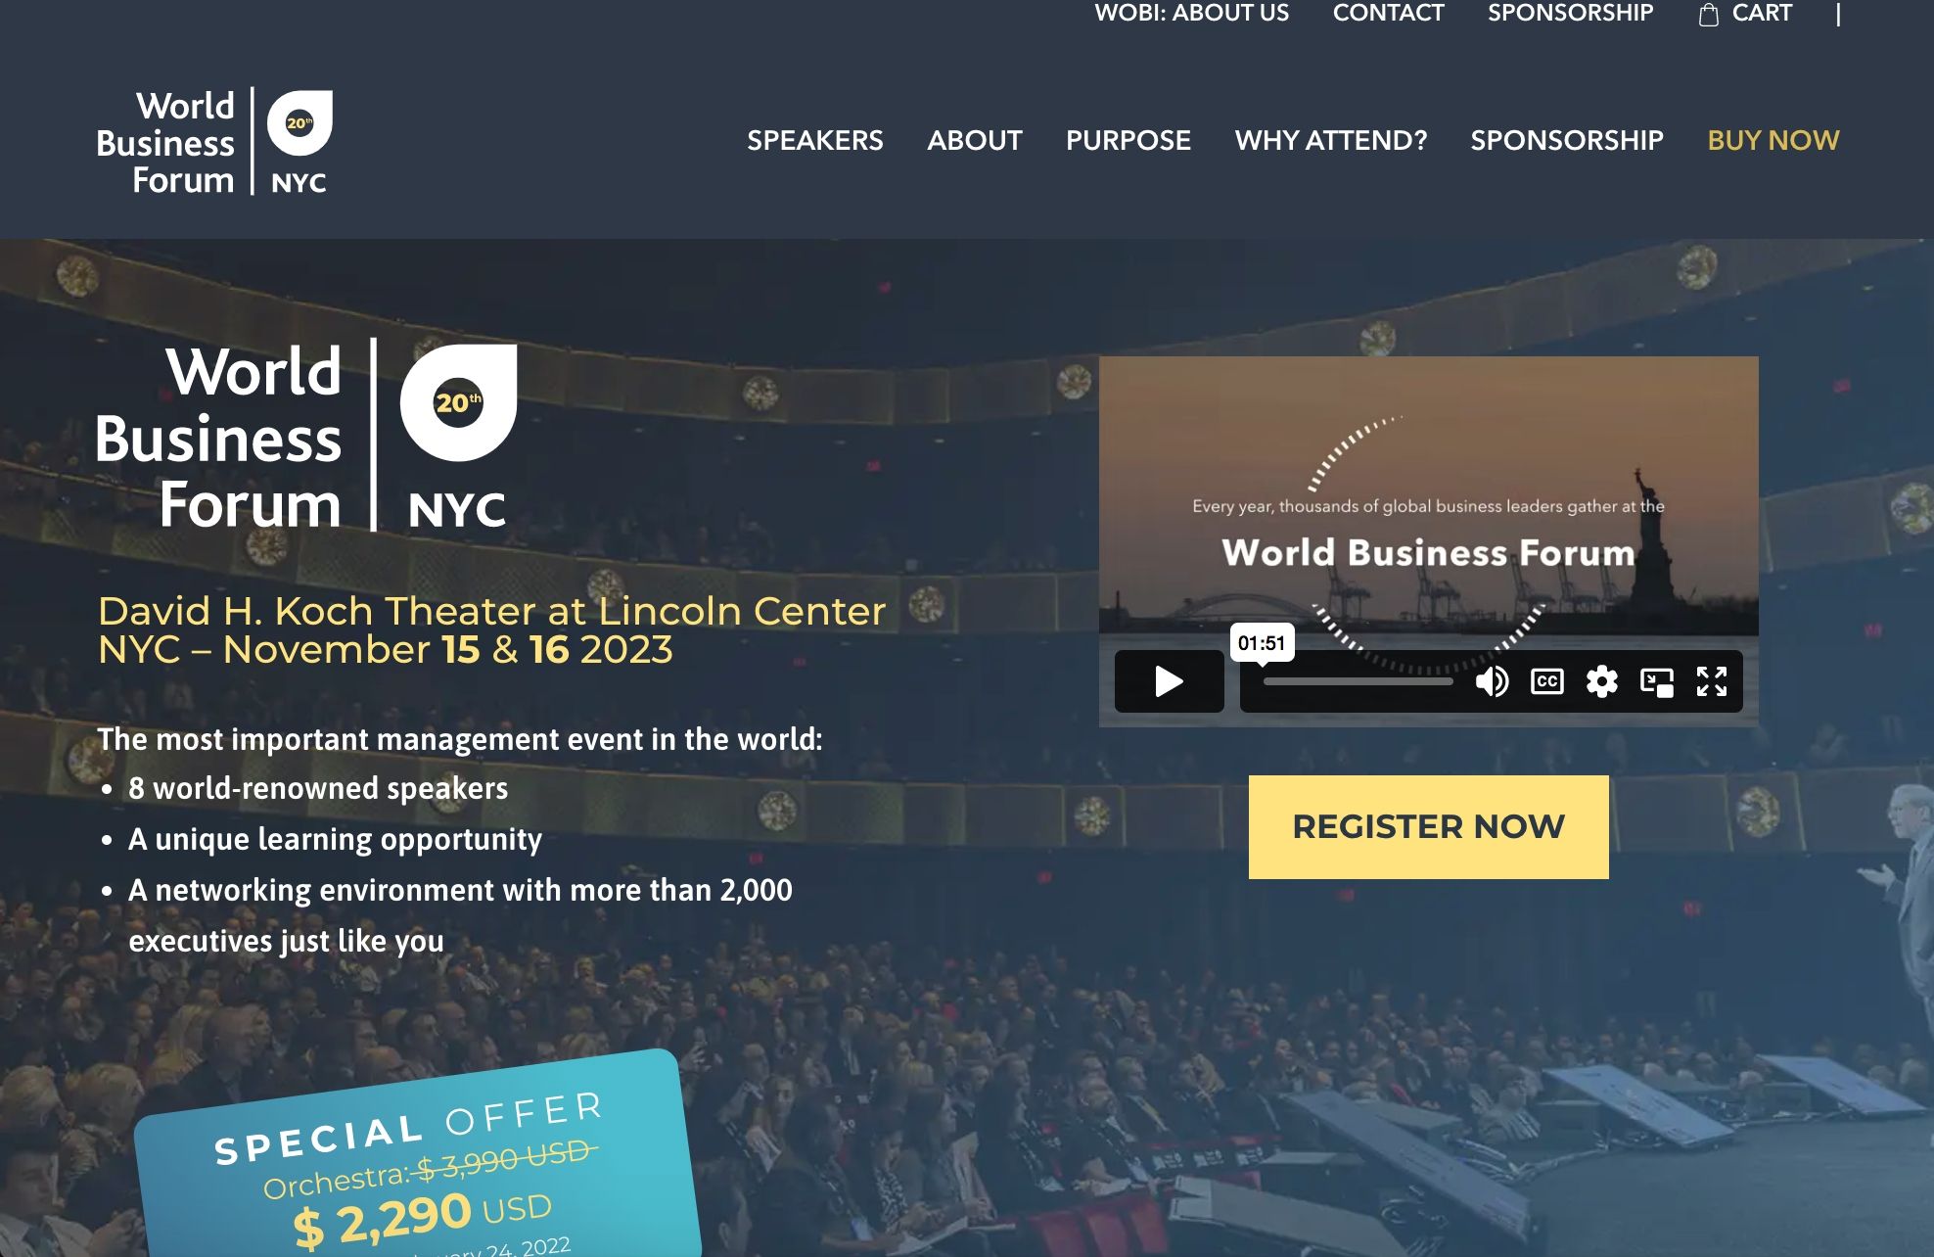This screenshot has height=1257, width=1934.
Task: Click the header World Business Forum logo
Action: [x=214, y=141]
